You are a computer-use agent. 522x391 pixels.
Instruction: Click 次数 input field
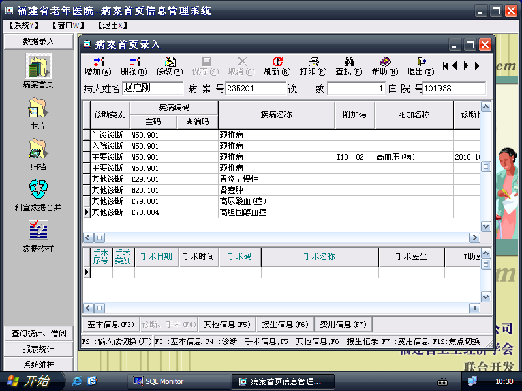(356, 89)
